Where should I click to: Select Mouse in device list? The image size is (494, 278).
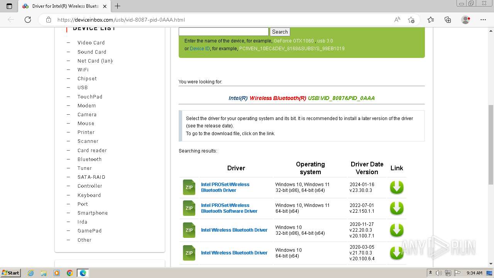click(x=86, y=124)
